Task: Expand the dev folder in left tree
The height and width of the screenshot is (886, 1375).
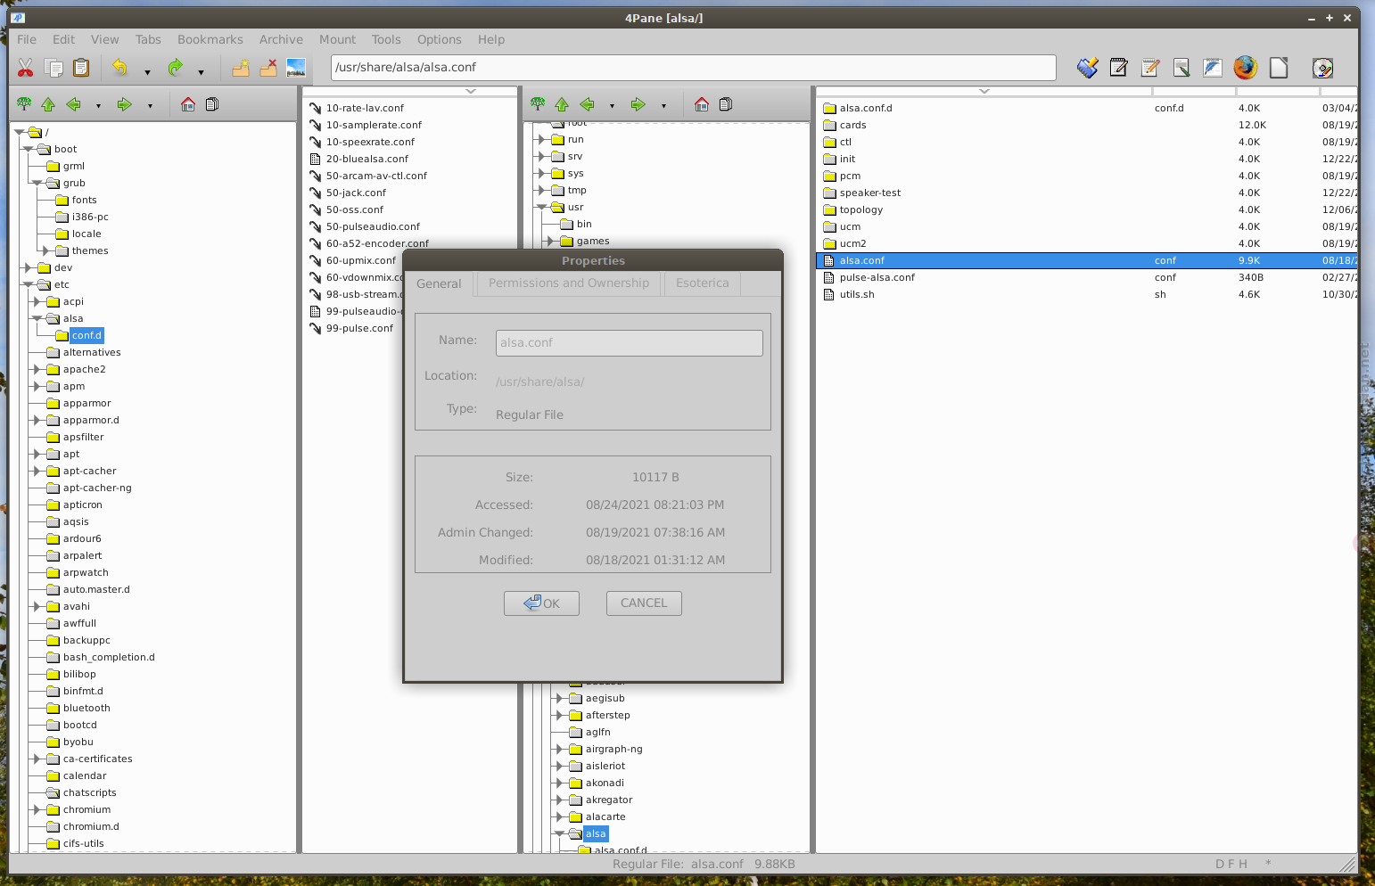Action: (x=28, y=267)
